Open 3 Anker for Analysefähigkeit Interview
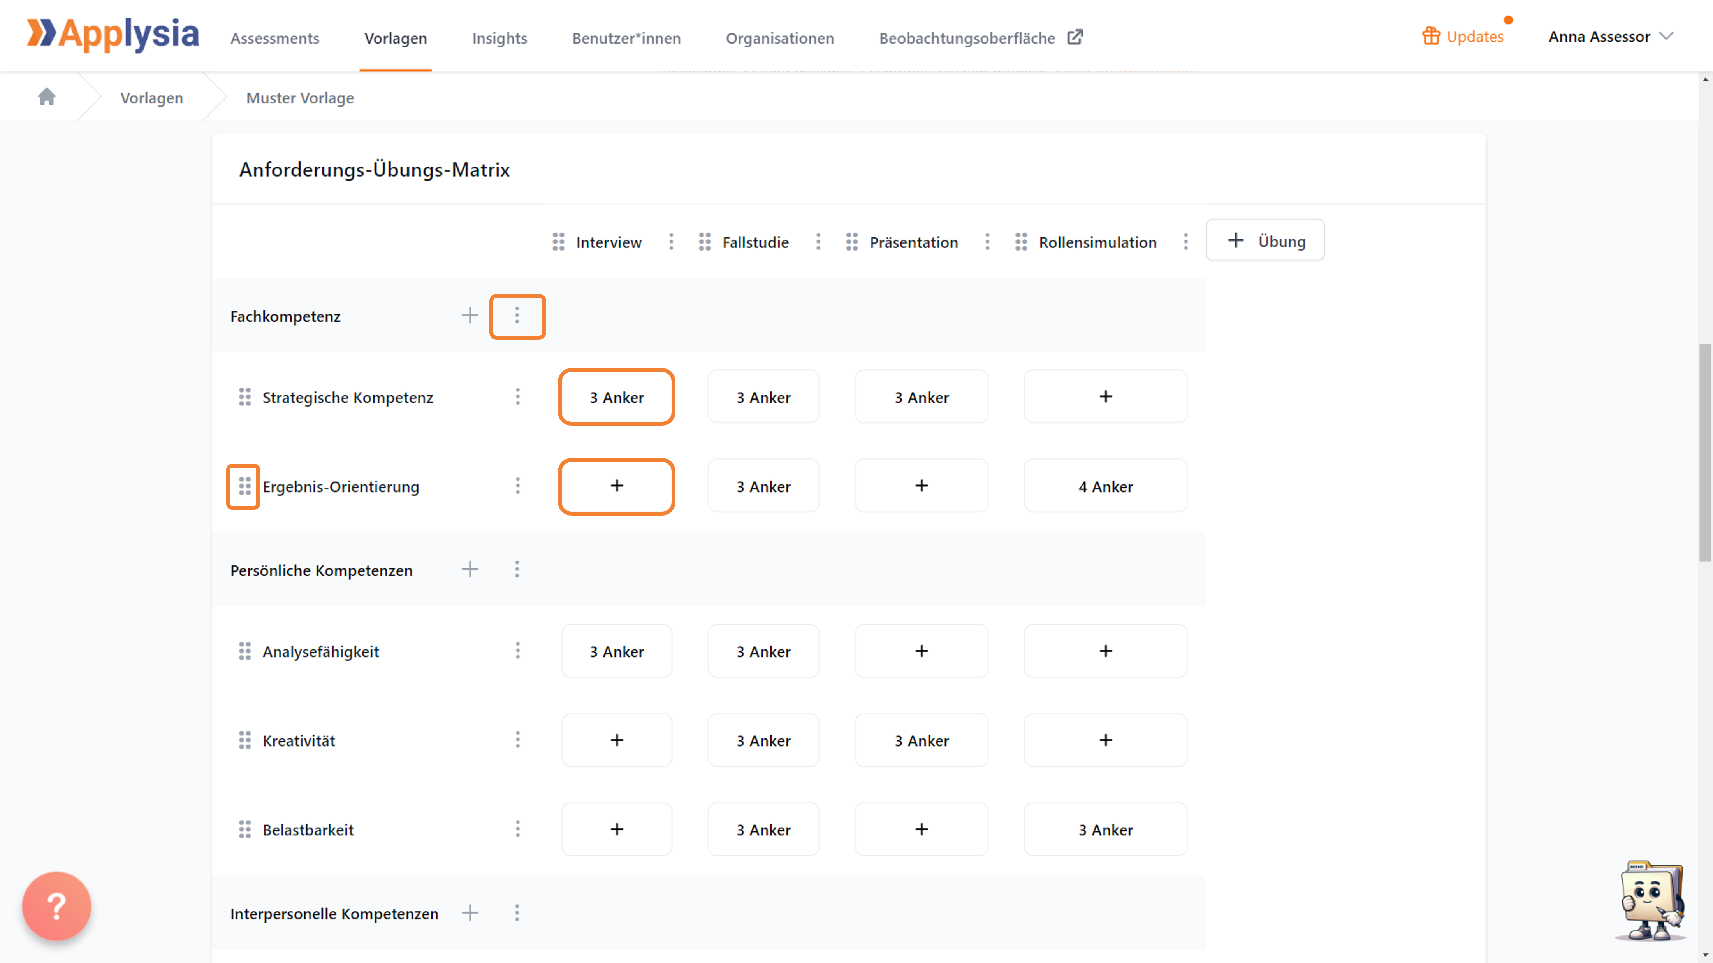This screenshot has width=1713, height=963. coord(617,651)
